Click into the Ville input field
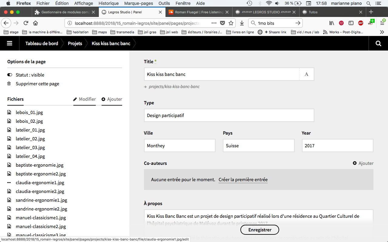This screenshot has height=242, width=388. (x=179, y=146)
